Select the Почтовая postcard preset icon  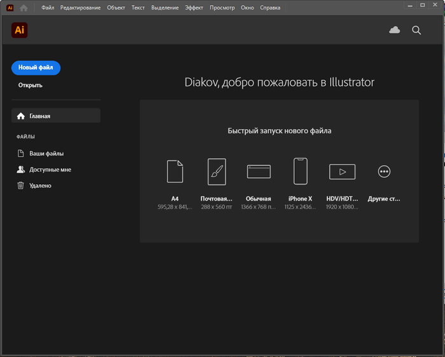217,172
